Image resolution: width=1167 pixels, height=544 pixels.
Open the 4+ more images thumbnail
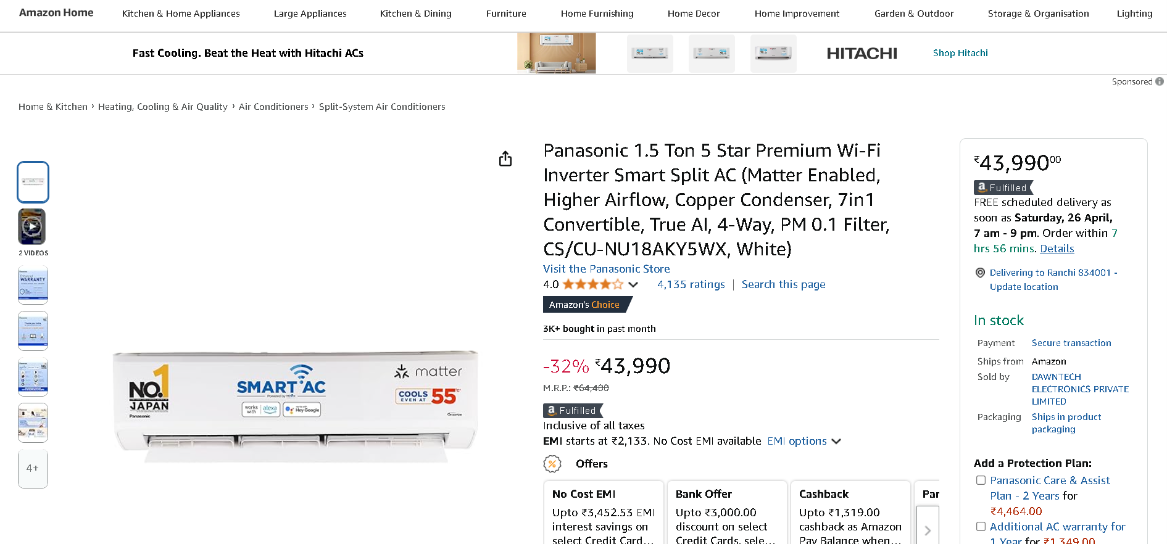33,469
